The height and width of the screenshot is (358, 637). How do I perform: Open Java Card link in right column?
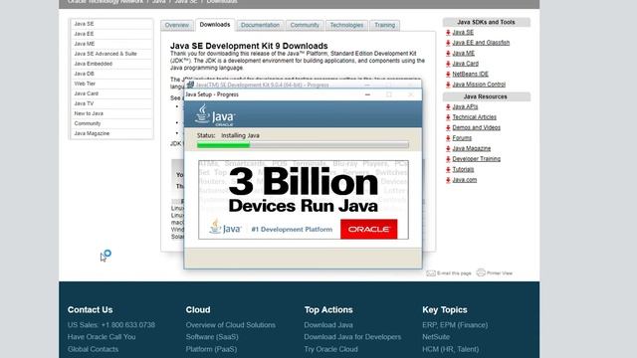click(x=465, y=64)
